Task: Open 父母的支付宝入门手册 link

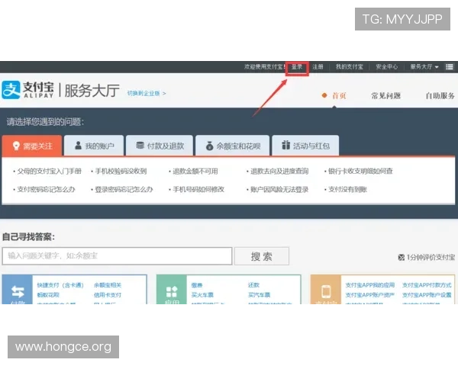Action: [50, 171]
